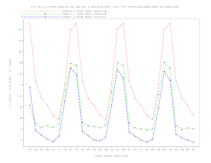The height and width of the screenshot is (163, 211).
Task: Click x-axis tick label 54
Action: (x=135, y=150)
